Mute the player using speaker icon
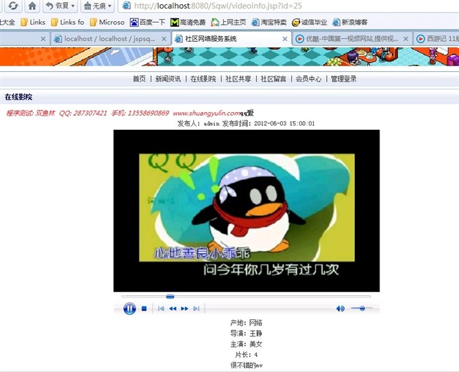 click(340, 308)
